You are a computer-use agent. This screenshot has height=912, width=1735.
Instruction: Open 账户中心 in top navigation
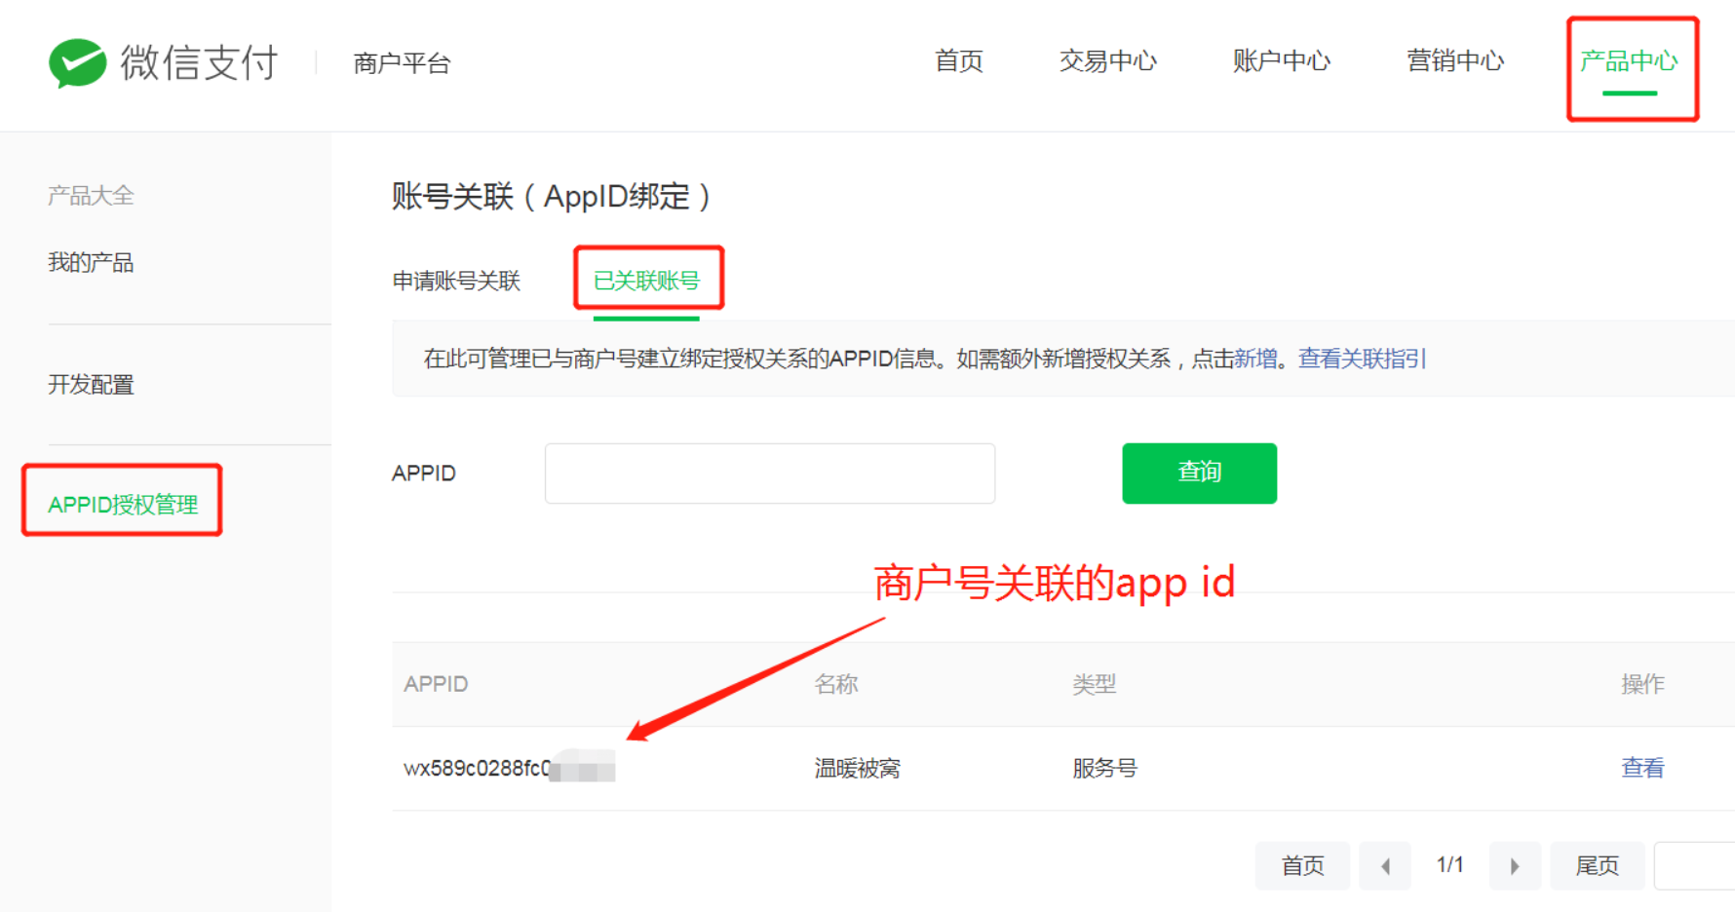pyautogui.click(x=1281, y=61)
